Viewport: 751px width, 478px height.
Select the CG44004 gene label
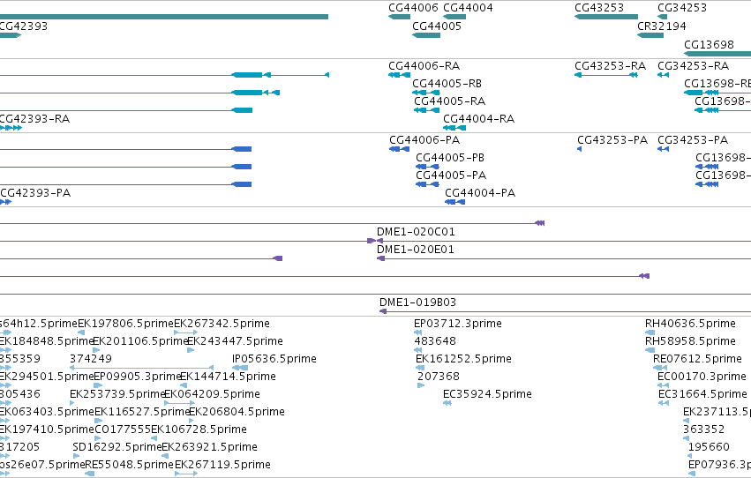468,8
